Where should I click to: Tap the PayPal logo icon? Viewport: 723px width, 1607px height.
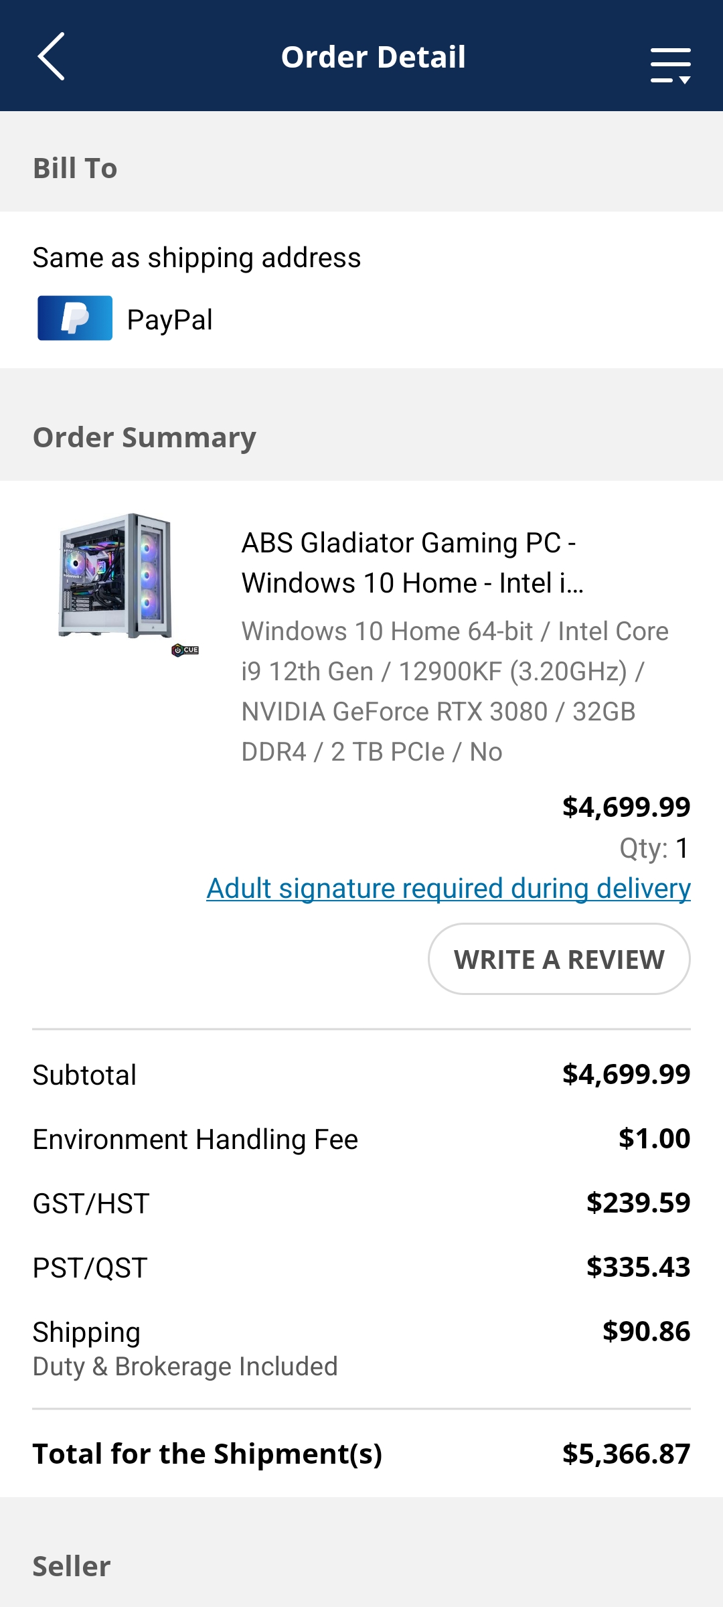click(75, 318)
